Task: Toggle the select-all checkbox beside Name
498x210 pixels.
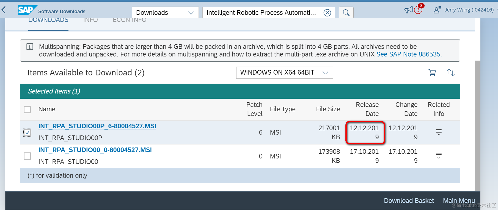Action: (27, 109)
